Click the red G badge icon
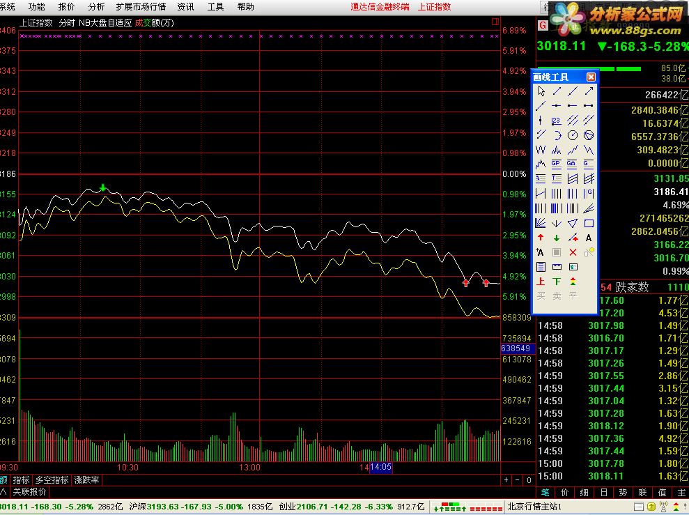The width and height of the screenshot is (689, 515). (x=543, y=25)
